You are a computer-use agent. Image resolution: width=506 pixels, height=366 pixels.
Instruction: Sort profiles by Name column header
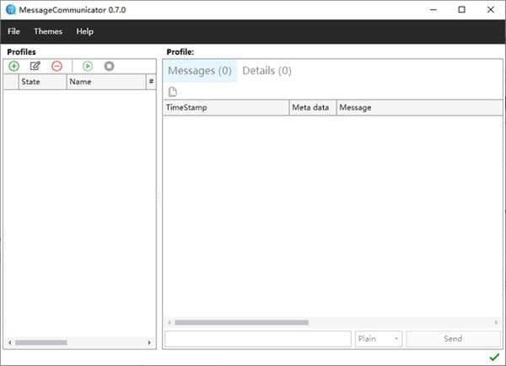tap(106, 82)
